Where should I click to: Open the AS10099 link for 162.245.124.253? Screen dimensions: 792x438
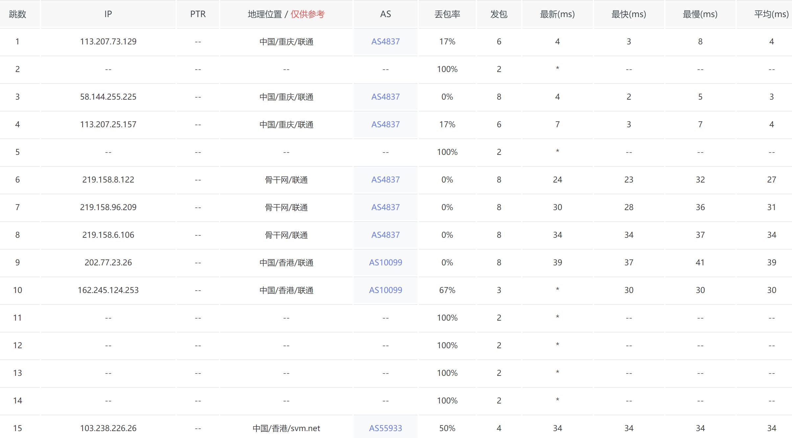tap(385, 290)
